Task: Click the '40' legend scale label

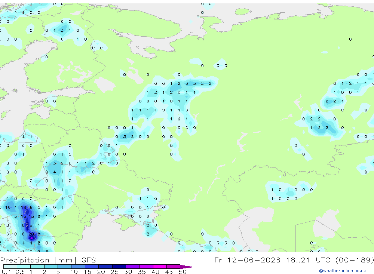Action: pyautogui.click(x=155, y=272)
